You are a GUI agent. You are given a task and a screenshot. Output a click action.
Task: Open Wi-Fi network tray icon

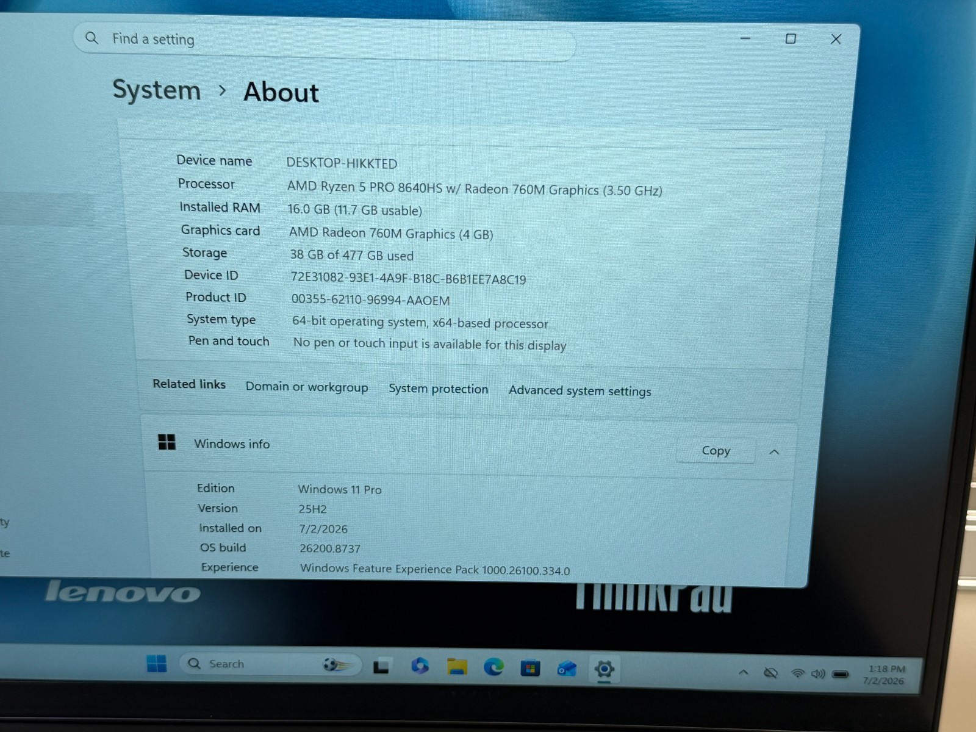pyautogui.click(x=797, y=673)
